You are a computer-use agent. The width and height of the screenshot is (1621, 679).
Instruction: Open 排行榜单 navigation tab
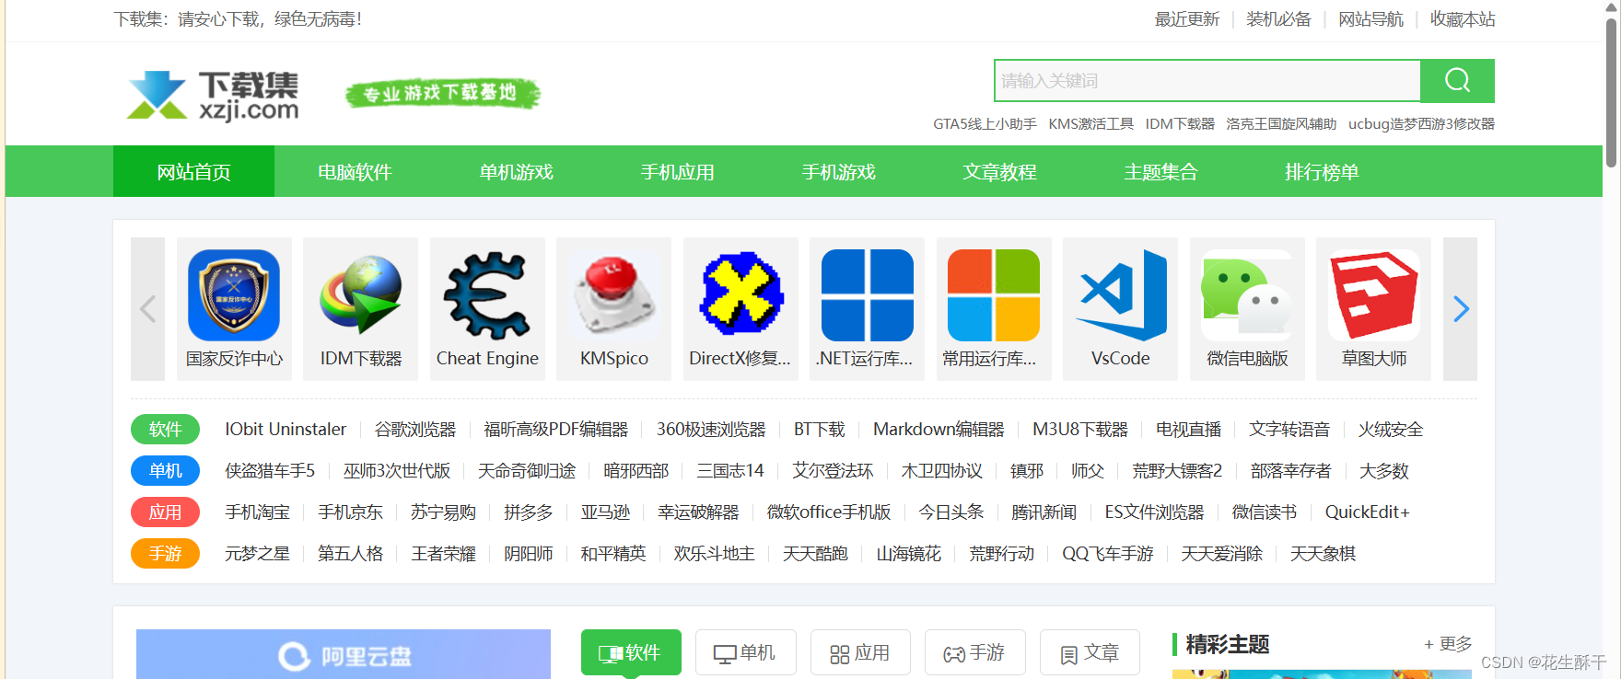pyautogui.click(x=1322, y=171)
